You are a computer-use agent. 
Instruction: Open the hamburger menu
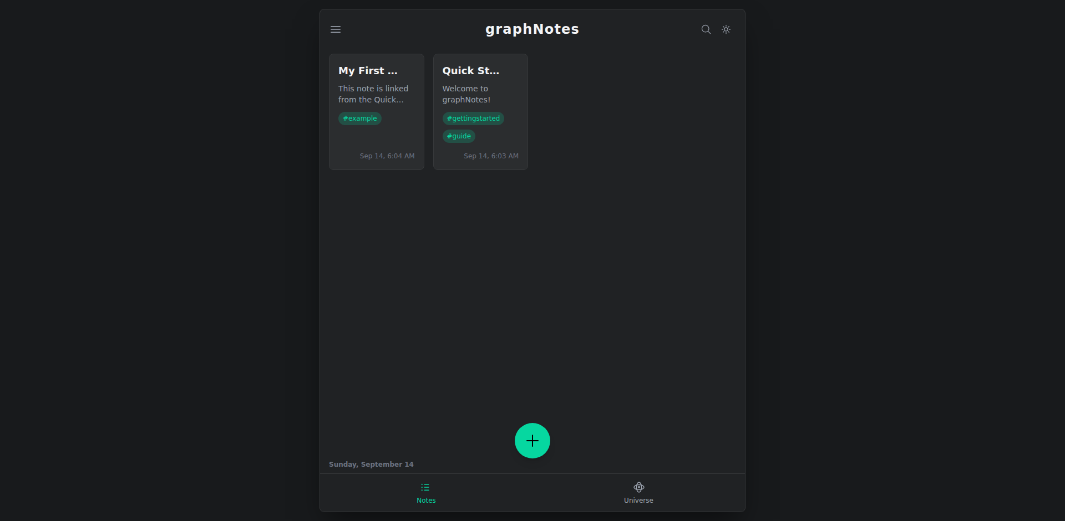tap(336, 29)
